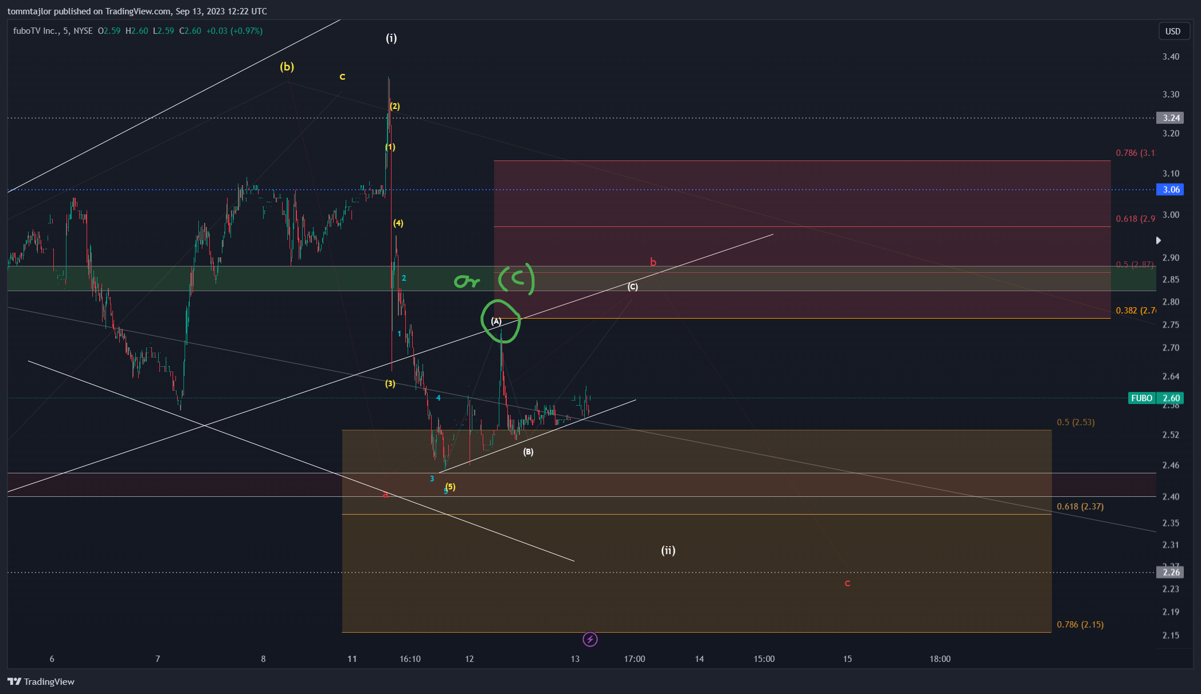Viewport: 1201px width, 694px height.
Task: Click the 0.786 (2.15) Fibonacci label
Action: (x=1080, y=625)
